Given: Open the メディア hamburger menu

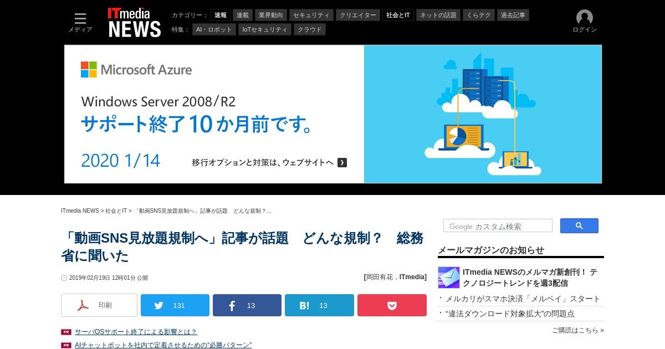Looking at the screenshot, I should 80,22.
